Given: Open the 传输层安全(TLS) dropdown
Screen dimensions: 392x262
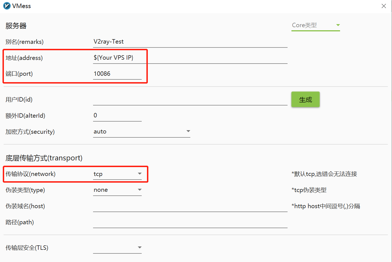Looking at the screenshot, I should 117,248.
